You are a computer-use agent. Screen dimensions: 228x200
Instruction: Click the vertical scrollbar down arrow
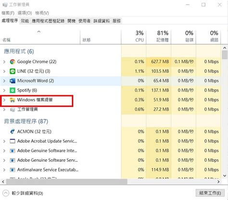(x=225, y=176)
